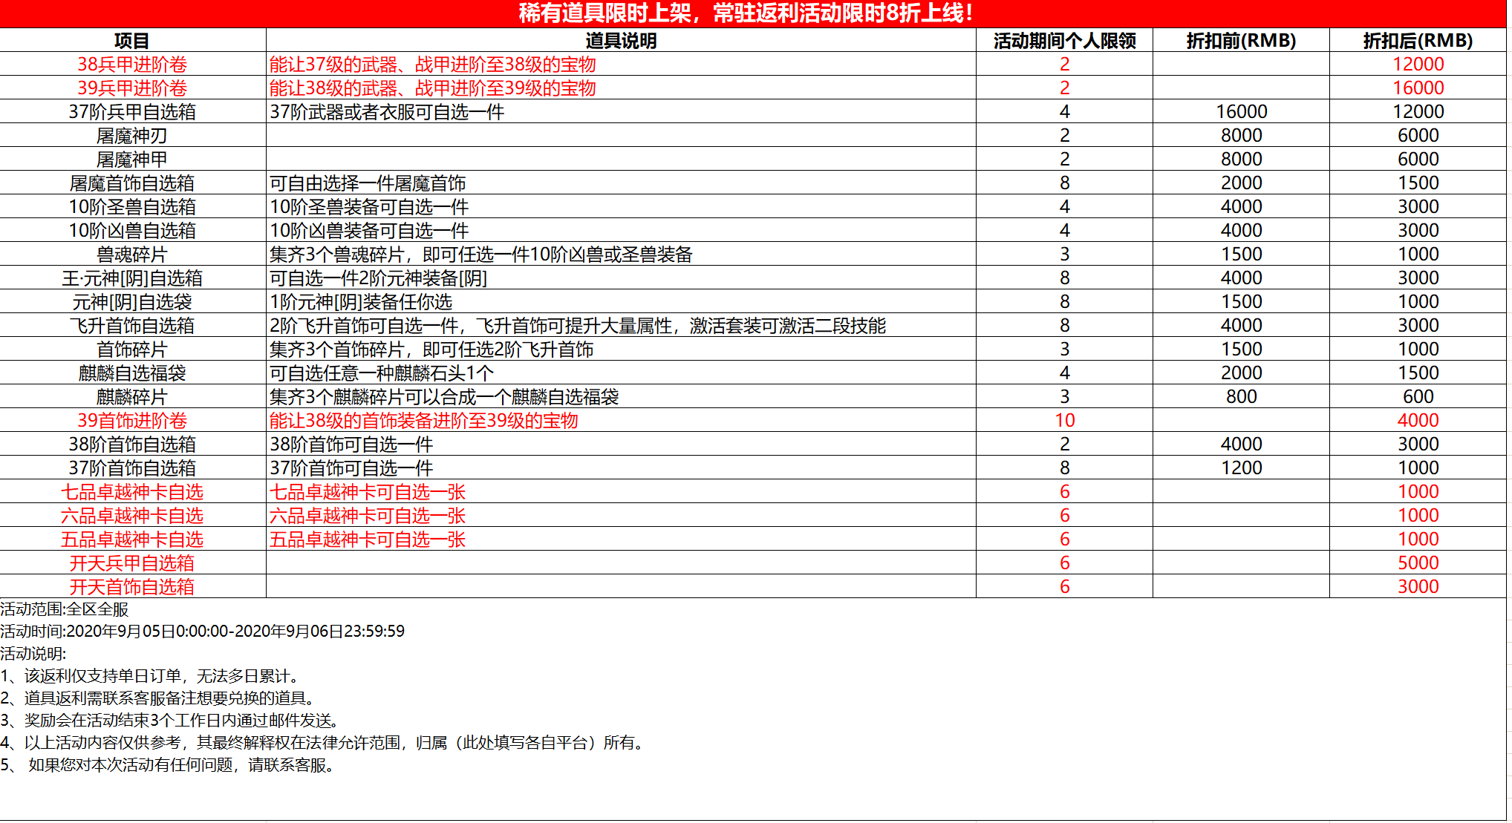Click the 首饰碎片 item cell
Viewport: 1512px width, 823px height.
(x=132, y=349)
